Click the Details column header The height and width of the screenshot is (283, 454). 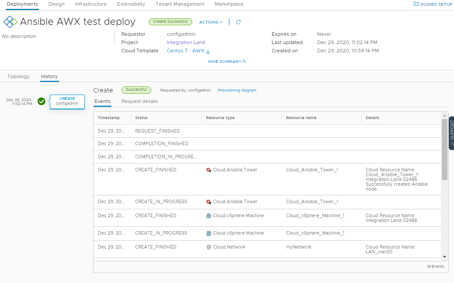372,118
